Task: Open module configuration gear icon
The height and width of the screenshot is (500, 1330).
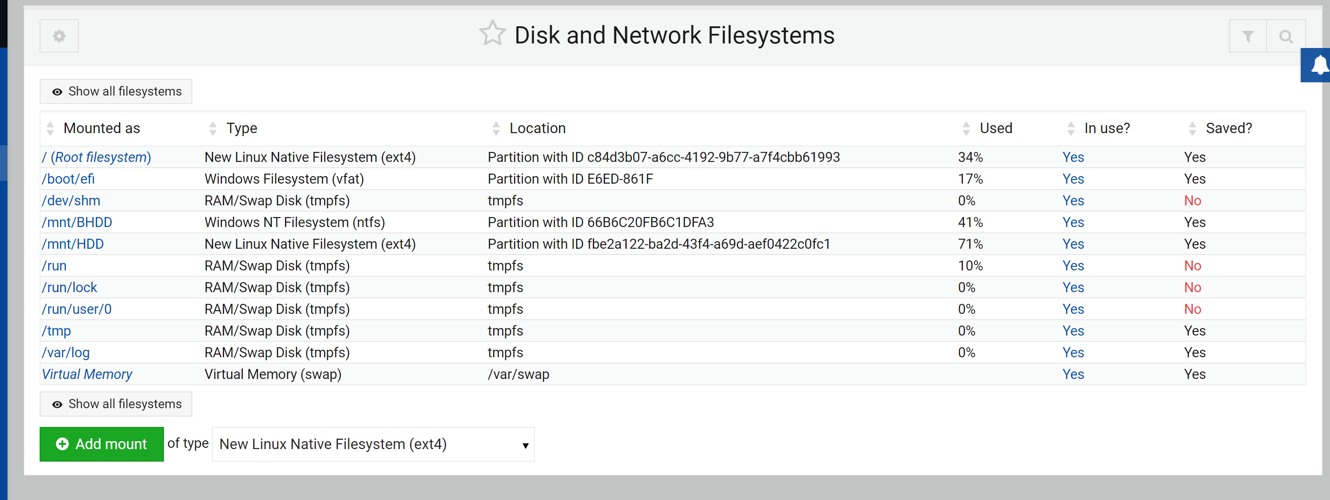Action: 59,36
